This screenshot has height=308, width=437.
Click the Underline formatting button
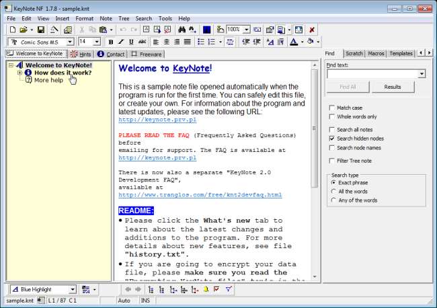click(132, 42)
